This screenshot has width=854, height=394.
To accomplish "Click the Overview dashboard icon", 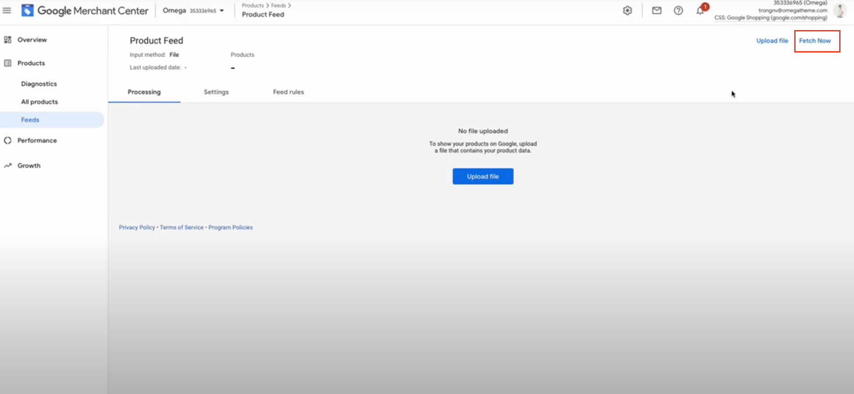I will (8, 39).
